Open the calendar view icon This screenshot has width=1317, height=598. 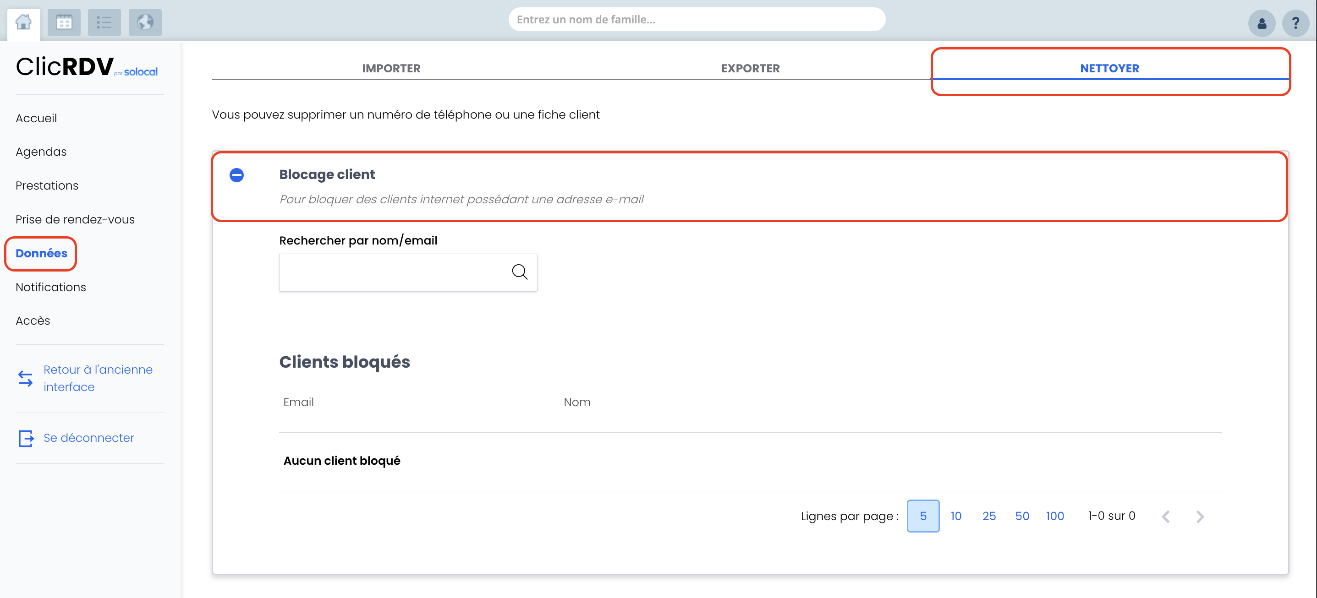(x=64, y=22)
